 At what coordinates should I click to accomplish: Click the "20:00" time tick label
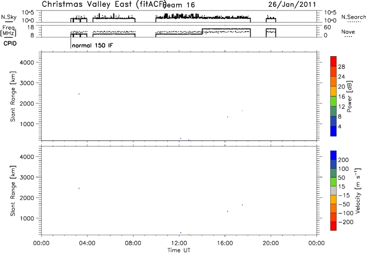click(271, 243)
